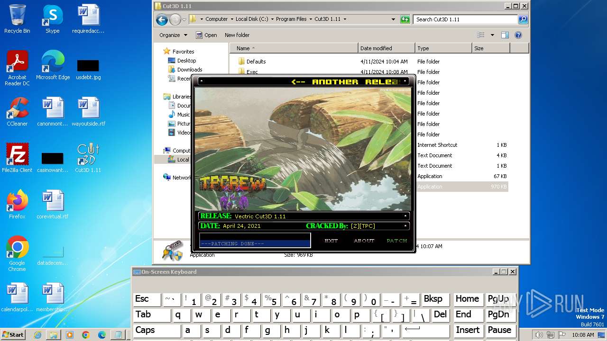Change view icon in Explorer toolbar
This screenshot has width=607, height=341.
[x=481, y=35]
